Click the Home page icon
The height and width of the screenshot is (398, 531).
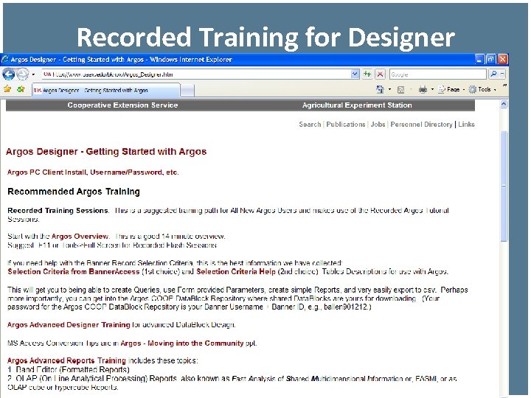tap(380, 89)
